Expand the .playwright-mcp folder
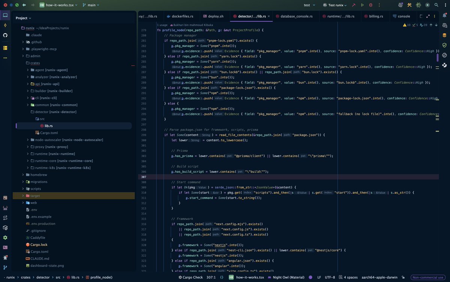This screenshot has width=450, height=282. 23,49
